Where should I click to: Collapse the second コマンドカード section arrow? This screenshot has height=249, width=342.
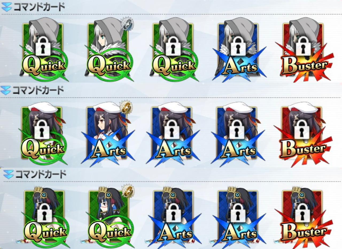(6, 91)
